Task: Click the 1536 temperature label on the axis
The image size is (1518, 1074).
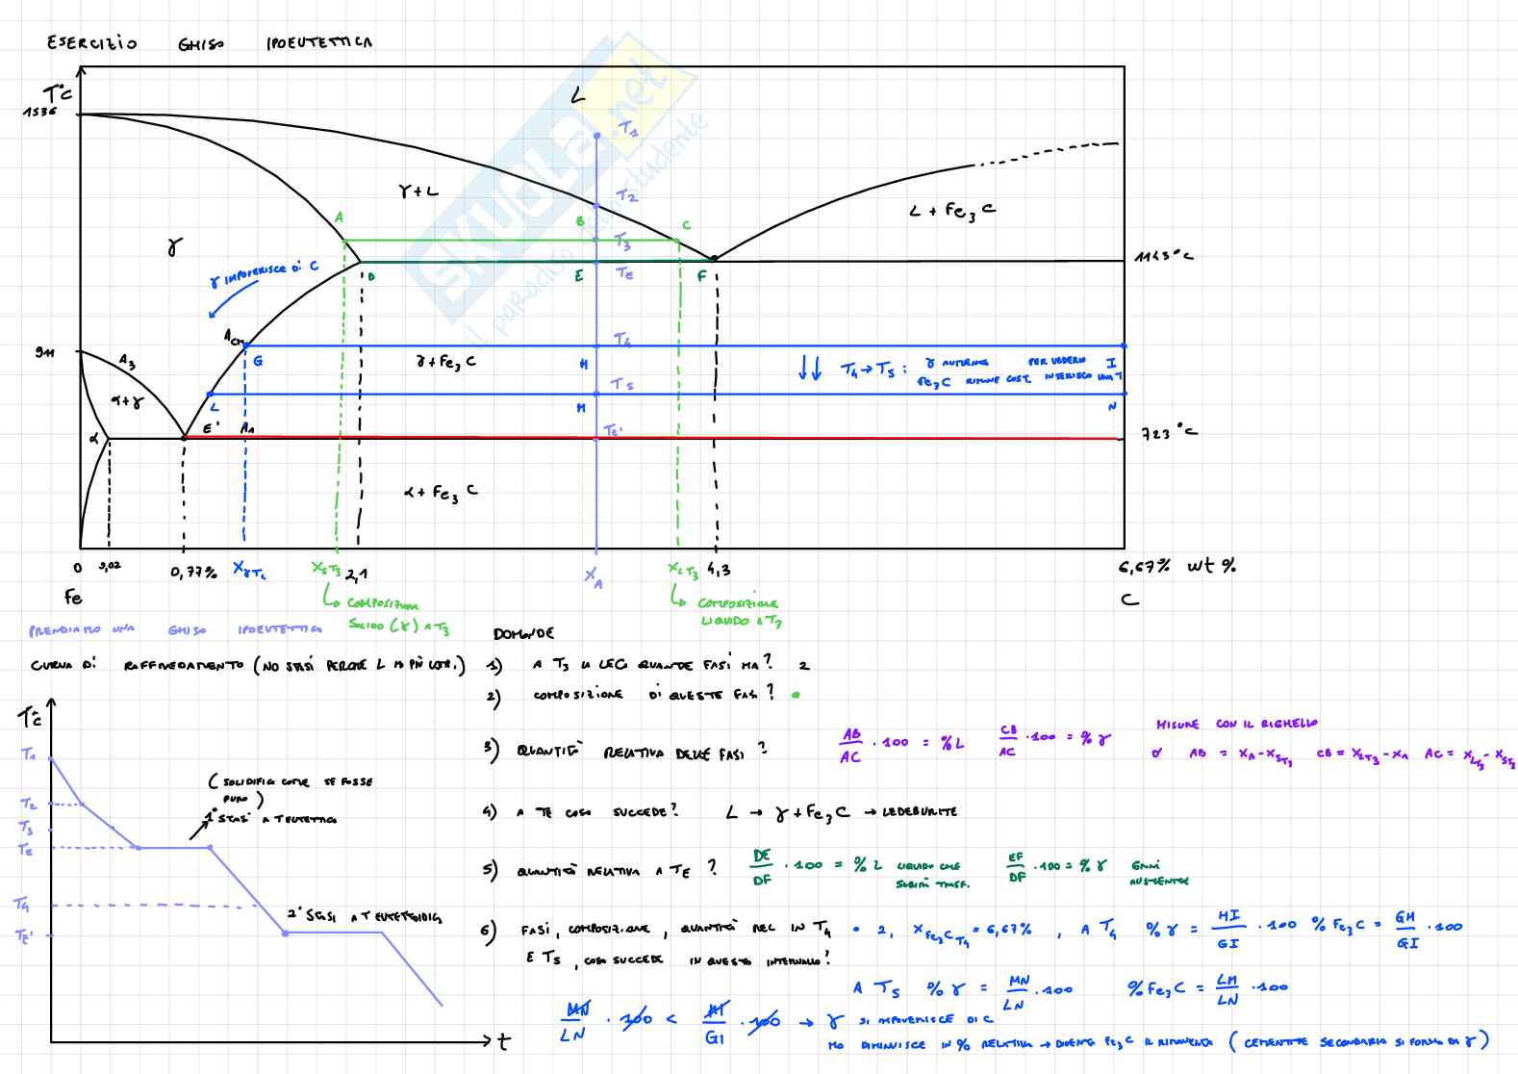Action: pos(40,113)
